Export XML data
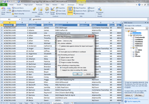Viewport: 149px width, 104px height. [x=91, y=11]
